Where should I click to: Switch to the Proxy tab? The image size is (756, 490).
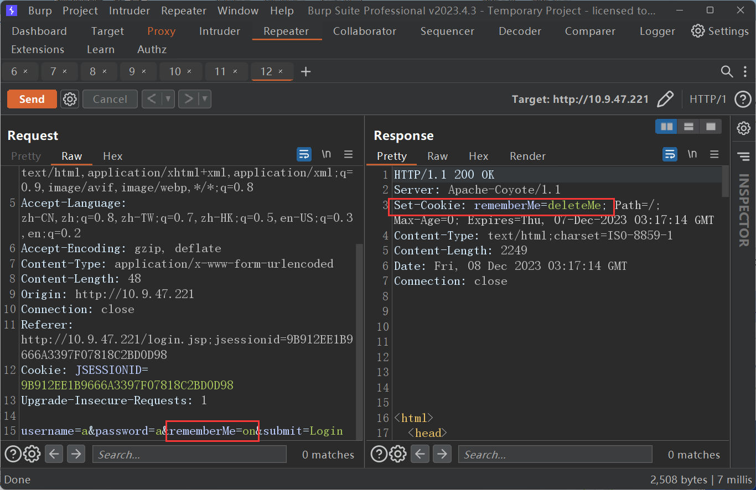tap(161, 31)
